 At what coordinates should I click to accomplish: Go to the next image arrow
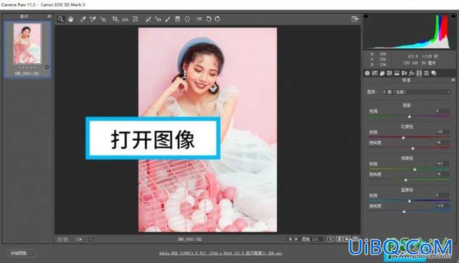(x=296, y=240)
